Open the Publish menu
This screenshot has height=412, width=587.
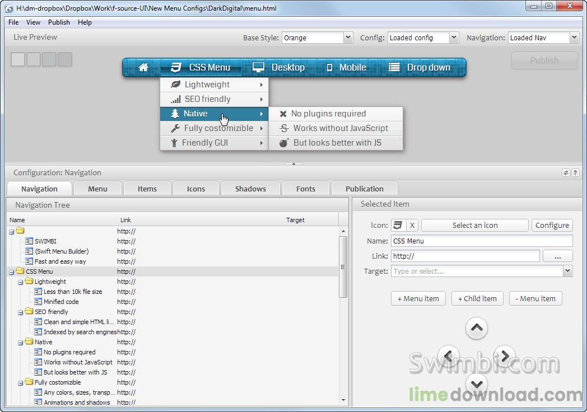click(59, 22)
